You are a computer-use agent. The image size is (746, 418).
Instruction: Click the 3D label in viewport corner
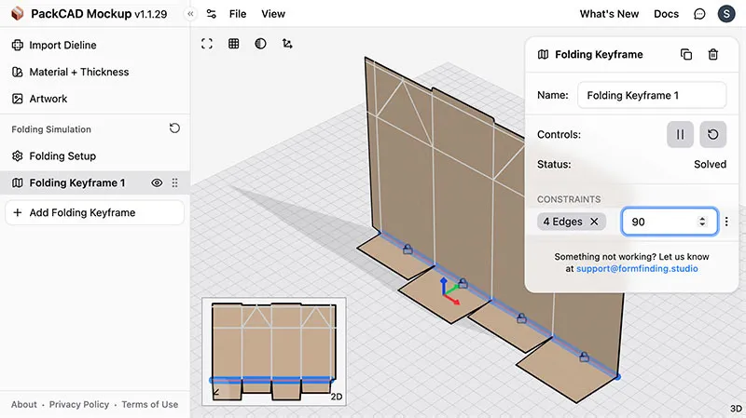click(x=736, y=409)
